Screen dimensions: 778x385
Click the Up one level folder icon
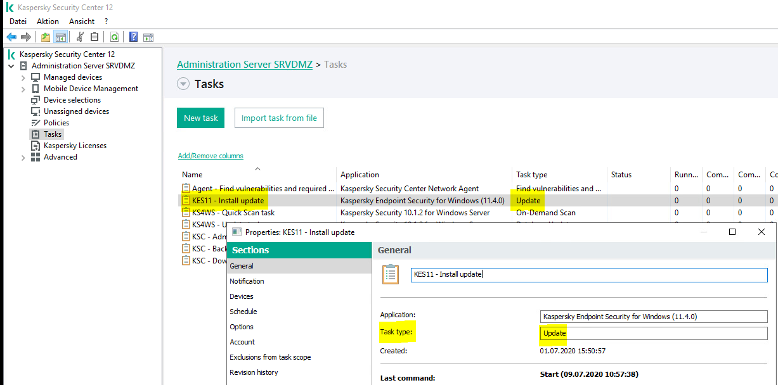46,37
